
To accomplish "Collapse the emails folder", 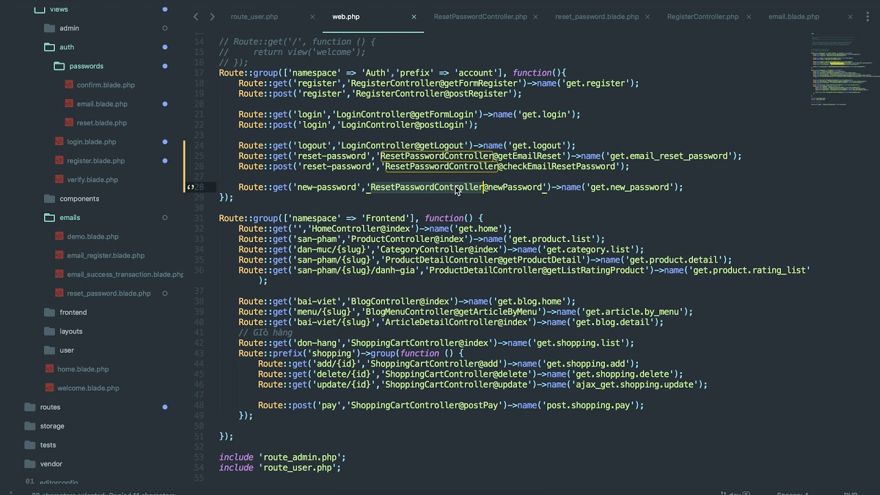I will pyautogui.click(x=49, y=217).
